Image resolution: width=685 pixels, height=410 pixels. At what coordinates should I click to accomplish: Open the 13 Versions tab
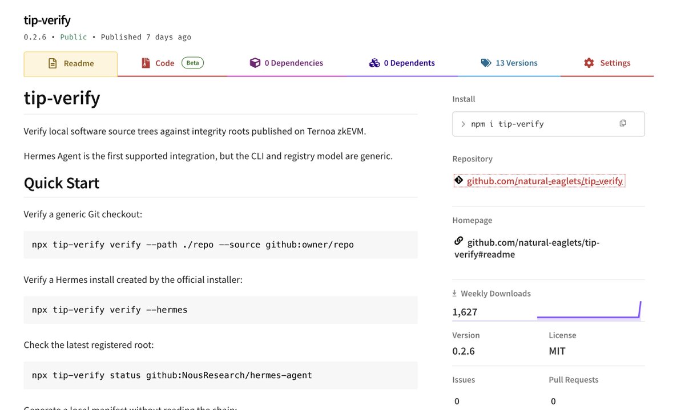[509, 63]
